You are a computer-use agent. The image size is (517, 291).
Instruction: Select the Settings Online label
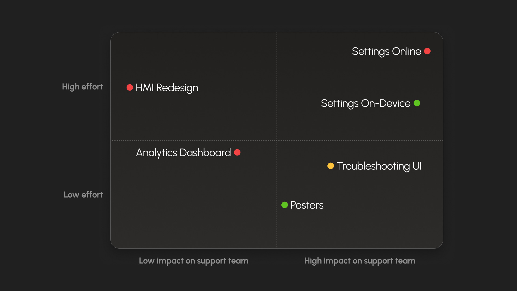[x=386, y=51]
